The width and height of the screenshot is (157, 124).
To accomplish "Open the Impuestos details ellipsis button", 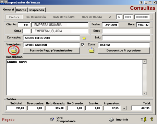I will (124, 108).
